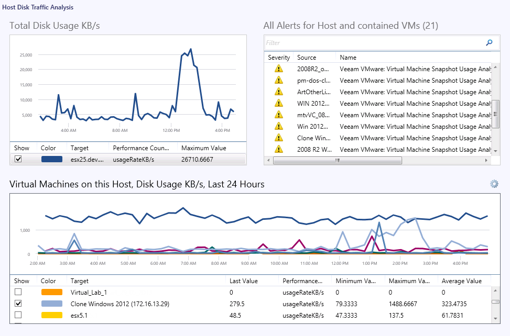510x336 pixels.
Task: Click the orange color swatch for Virtual_Lab_1
Action: pos(51,292)
